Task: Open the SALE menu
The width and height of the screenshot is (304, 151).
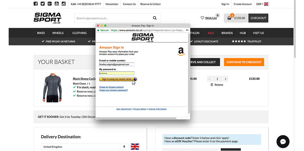Action: point(211,33)
